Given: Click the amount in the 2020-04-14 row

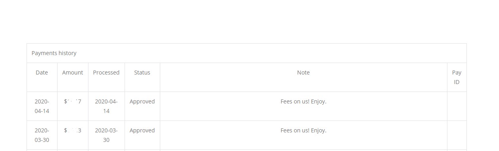Looking at the screenshot, I should tap(73, 101).
